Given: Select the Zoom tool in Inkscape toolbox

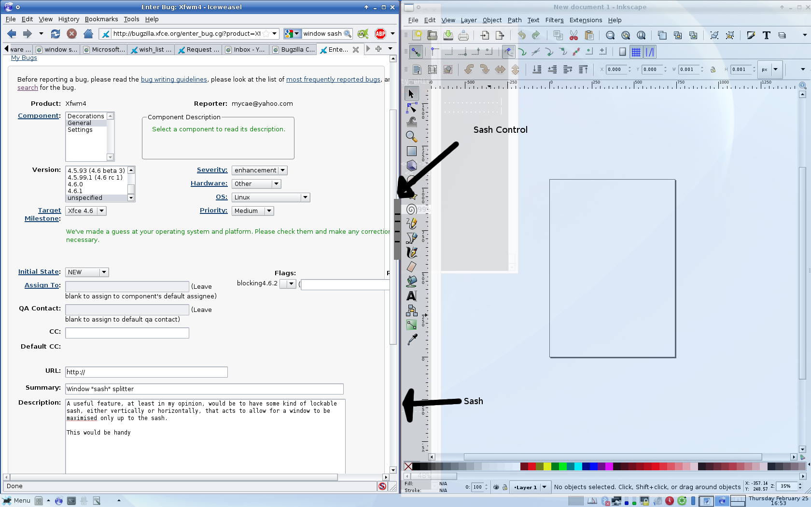Looking at the screenshot, I should click(x=411, y=137).
